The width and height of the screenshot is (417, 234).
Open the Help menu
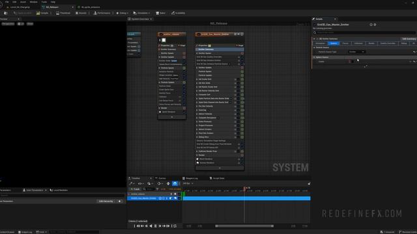pos(53,2)
